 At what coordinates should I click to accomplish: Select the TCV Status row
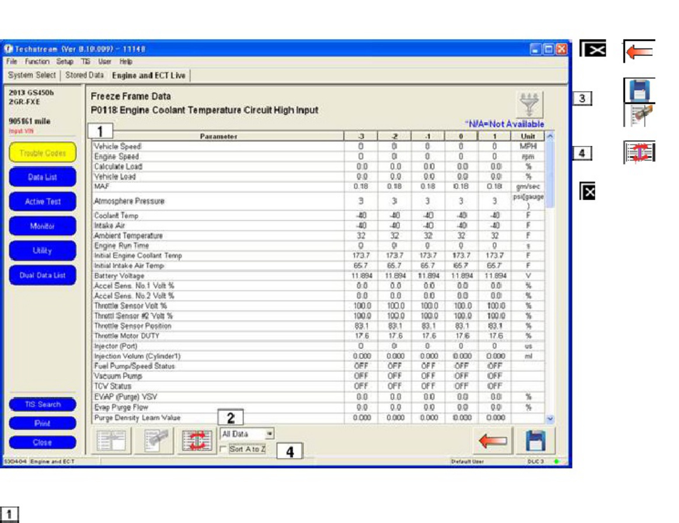319,386
